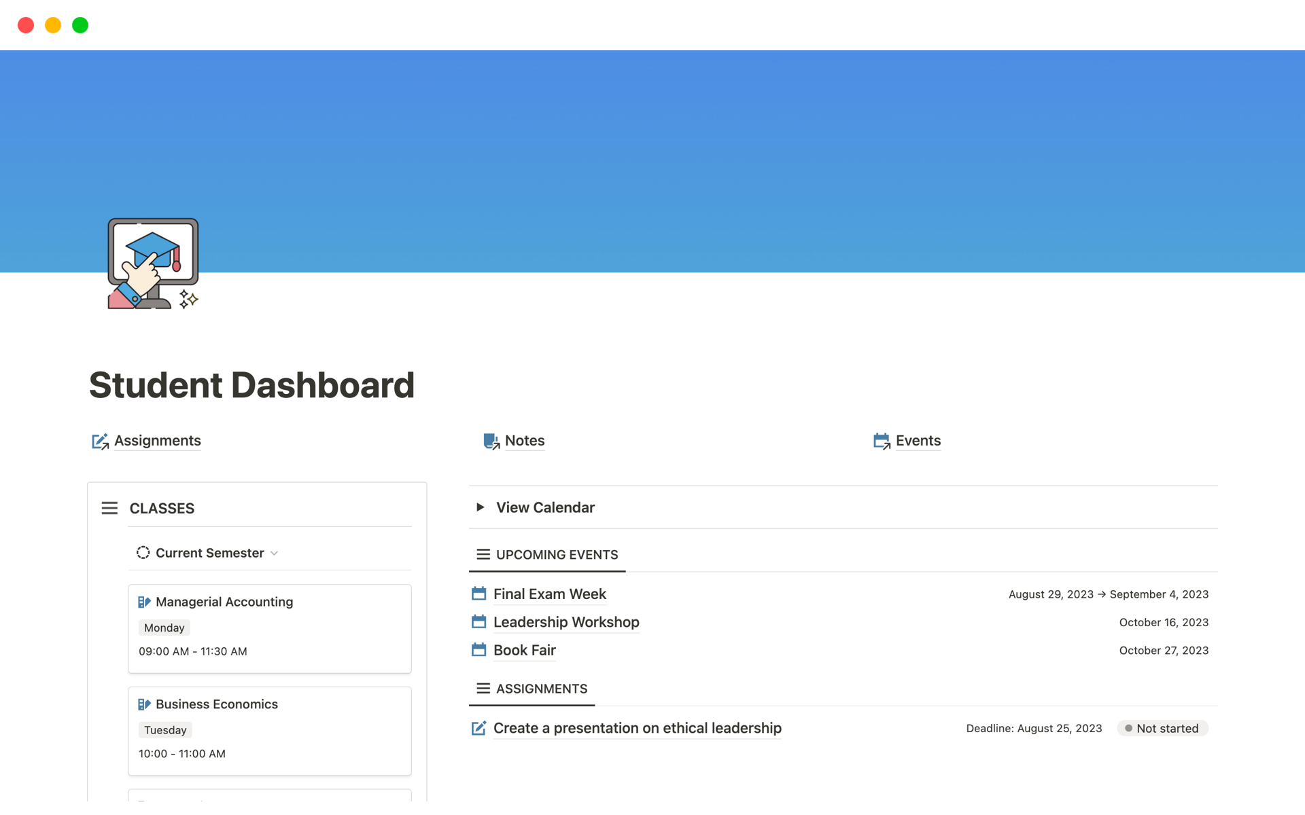Click the Final Exam Week calendar icon

pos(479,594)
